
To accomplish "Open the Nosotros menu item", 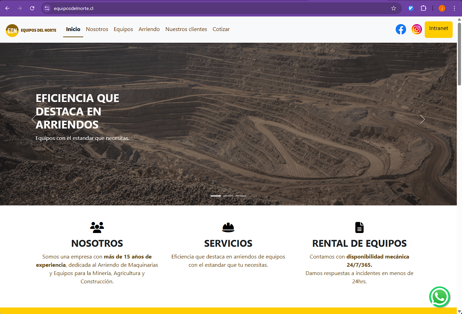I will (97, 29).
